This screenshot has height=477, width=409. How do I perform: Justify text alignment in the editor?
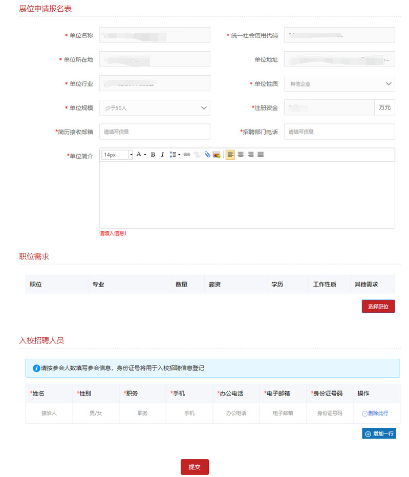click(261, 155)
